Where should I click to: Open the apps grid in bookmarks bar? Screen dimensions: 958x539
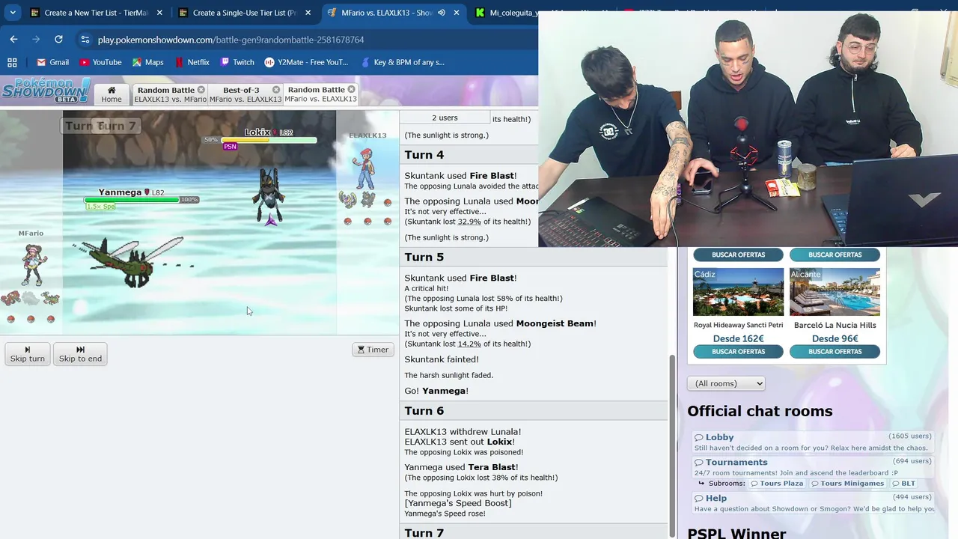pyautogui.click(x=12, y=62)
